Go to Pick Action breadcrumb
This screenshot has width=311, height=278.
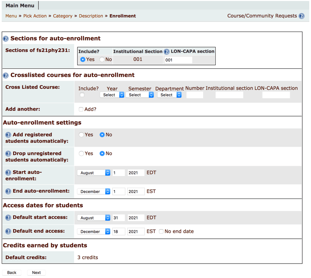[35, 16]
